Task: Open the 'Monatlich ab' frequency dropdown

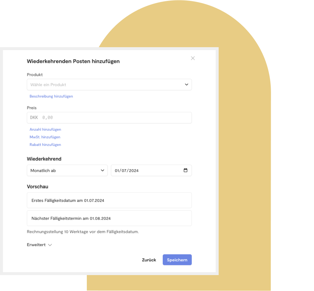Action: click(x=67, y=170)
